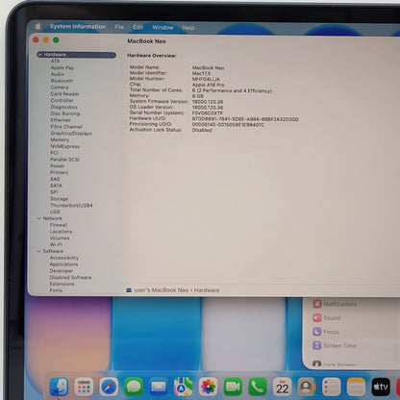400x400 pixels.
Task: Select Disc Burning in the sidebar
Action: click(65, 113)
